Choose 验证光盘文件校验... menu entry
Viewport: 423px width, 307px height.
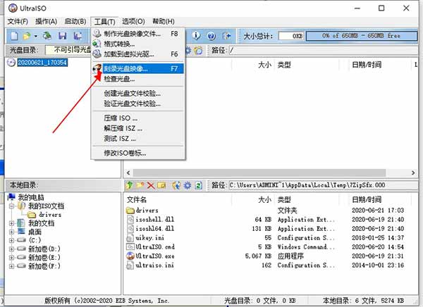(x=138, y=104)
